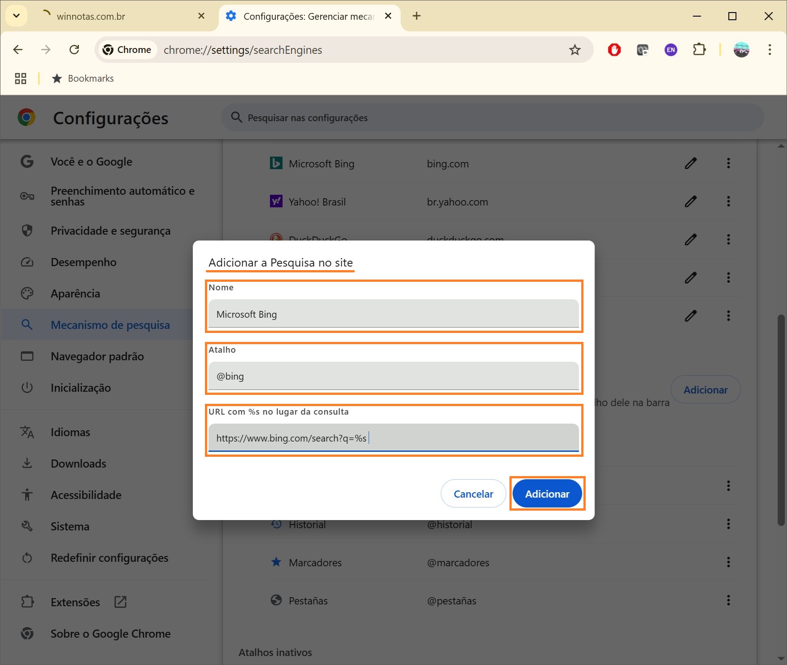Close the winnotas.com.br tab
787x665 pixels.
[201, 16]
